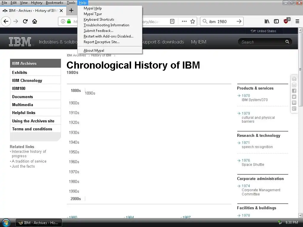This screenshot has height=227, width=303.
Task: Click History of IBM breadcrumb
Action: point(101,55)
